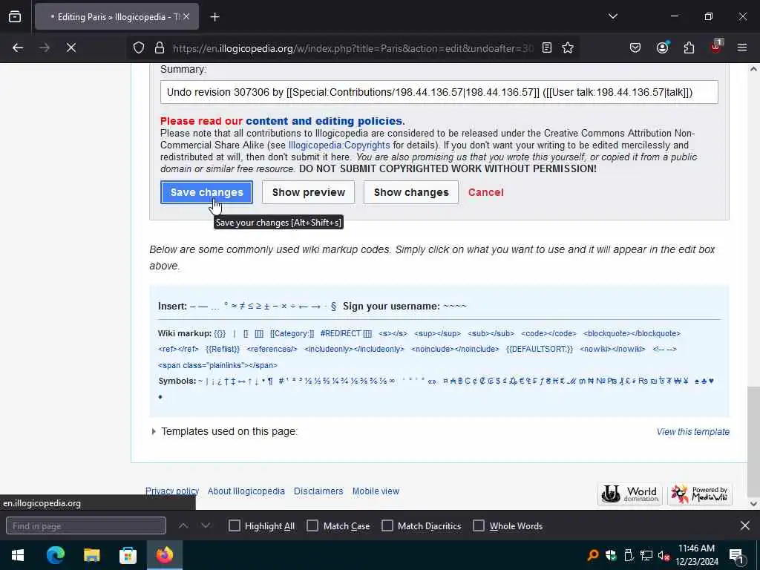Insert <includeonly></includeonly> markup
The width and height of the screenshot is (760, 570).
pos(354,349)
